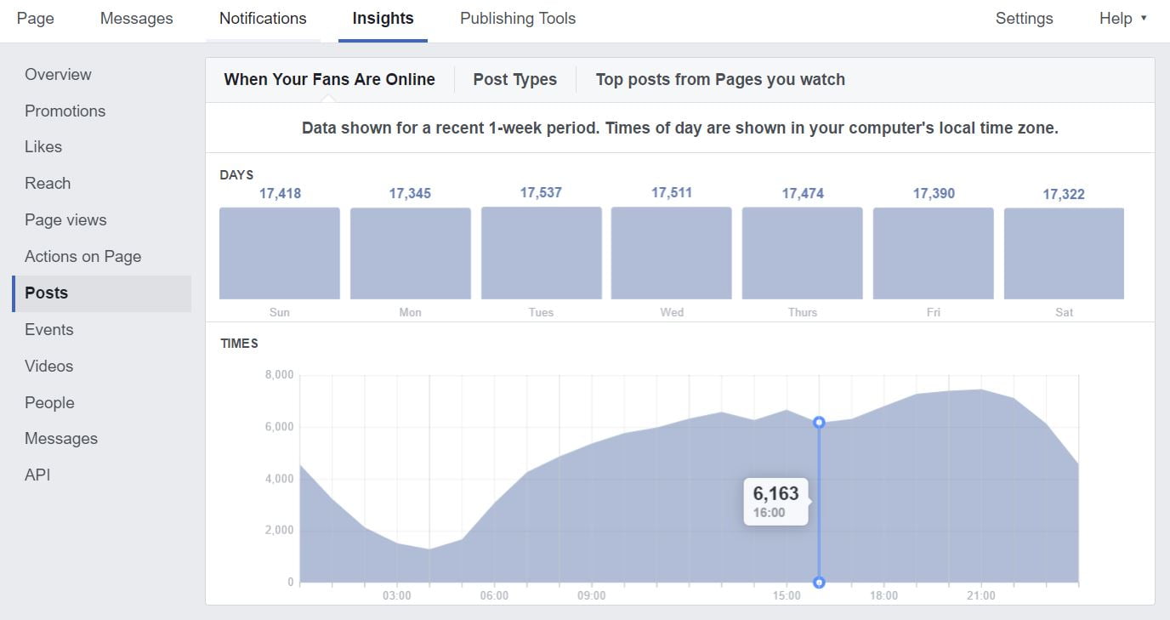Go to Page Settings
The height and width of the screenshot is (620, 1170).
click(1024, 19)
